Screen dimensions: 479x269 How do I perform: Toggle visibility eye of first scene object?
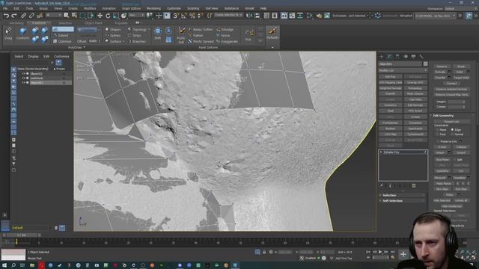[x=23, y=73]
